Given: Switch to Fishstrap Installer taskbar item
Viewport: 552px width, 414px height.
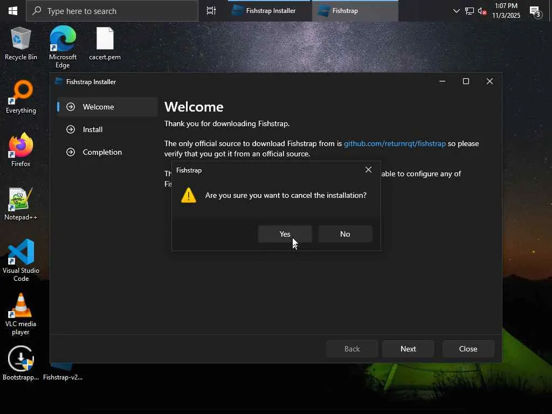Looking at the screenshot, I should (x=270, y=11).
